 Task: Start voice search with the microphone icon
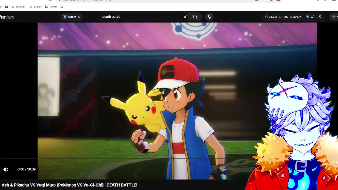[209, 17]
